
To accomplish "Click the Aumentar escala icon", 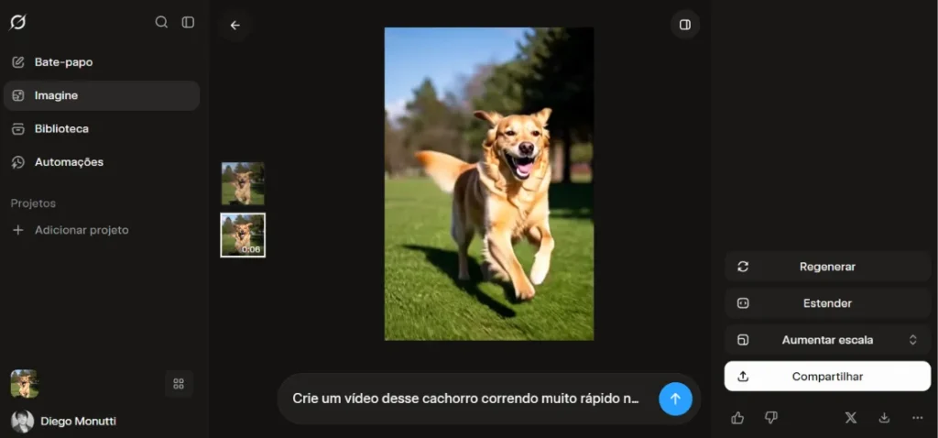I will coord(743,340).
